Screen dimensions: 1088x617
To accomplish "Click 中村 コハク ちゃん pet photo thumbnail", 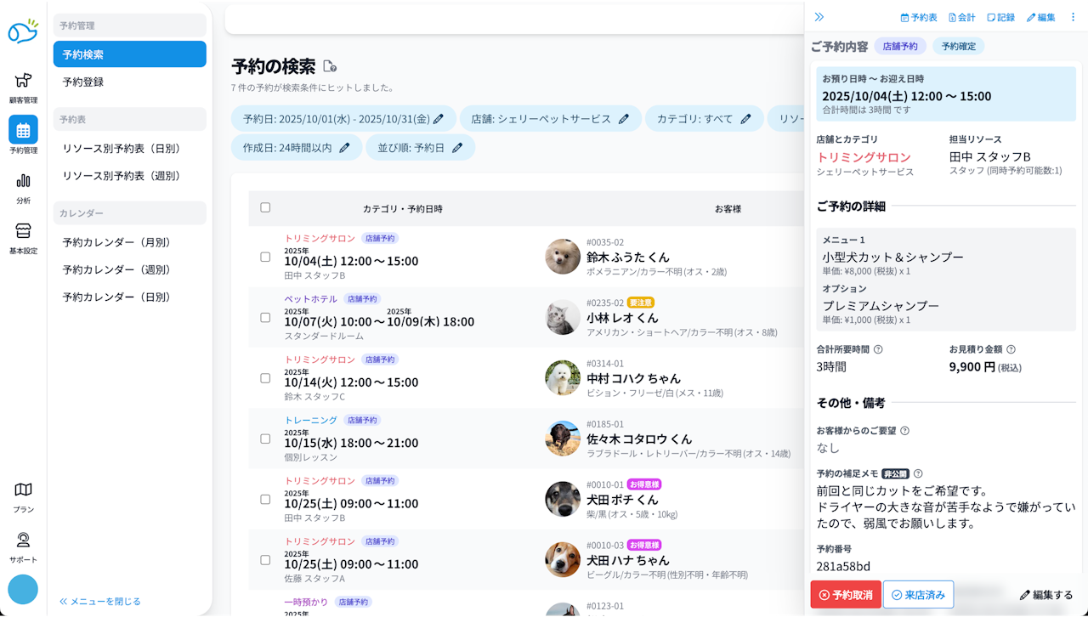I will point(563,378).
